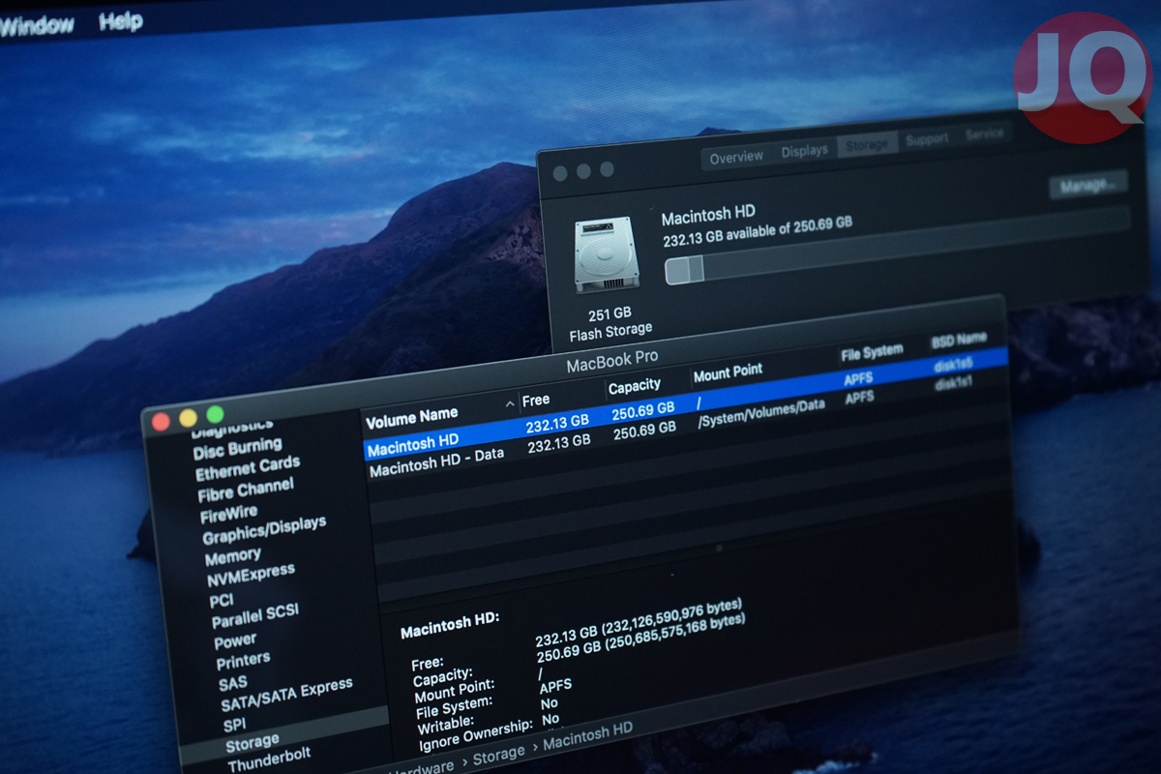Select Disc Burning in the System Information sidebar
Viewport: 1161px width, 774px height.
pos(237,449)
